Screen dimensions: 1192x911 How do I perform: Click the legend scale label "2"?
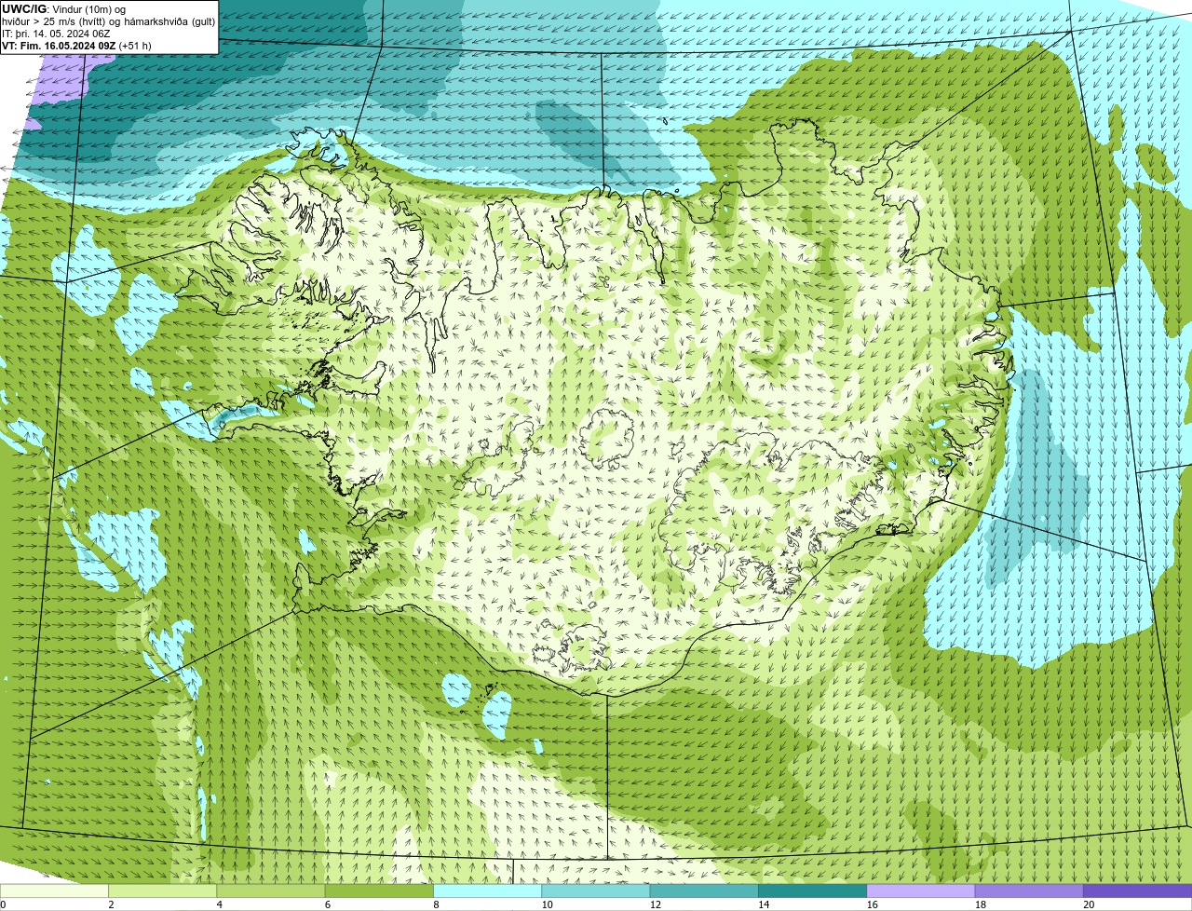coord(111,904)
